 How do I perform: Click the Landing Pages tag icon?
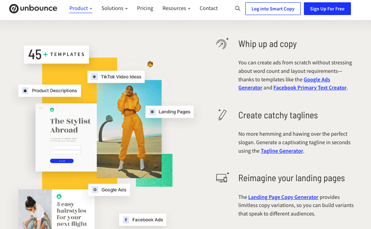click(152, 112)
